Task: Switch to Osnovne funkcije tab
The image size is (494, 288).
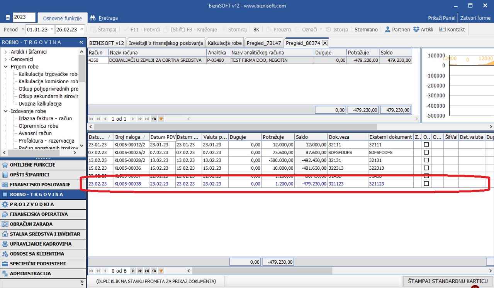Action: 62,18
